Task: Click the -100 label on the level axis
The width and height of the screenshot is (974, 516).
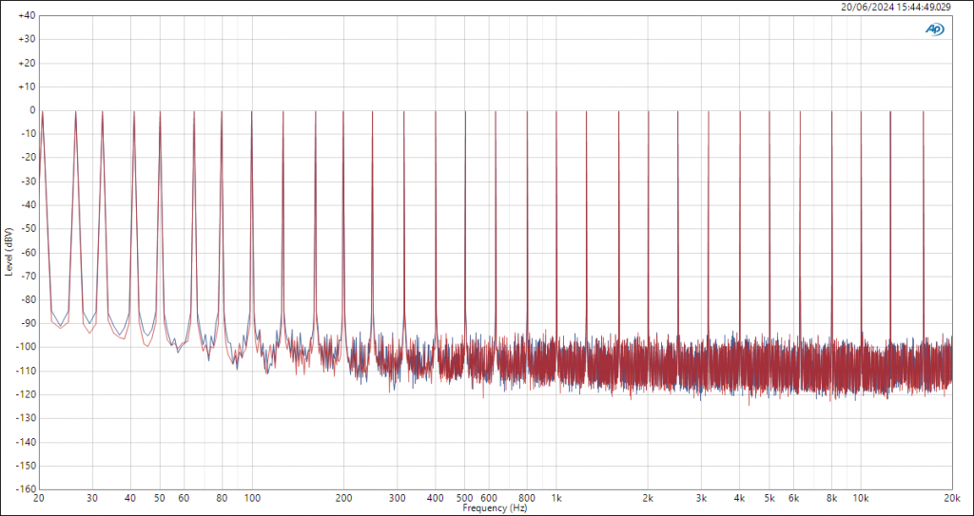Action: pos(25,347)
